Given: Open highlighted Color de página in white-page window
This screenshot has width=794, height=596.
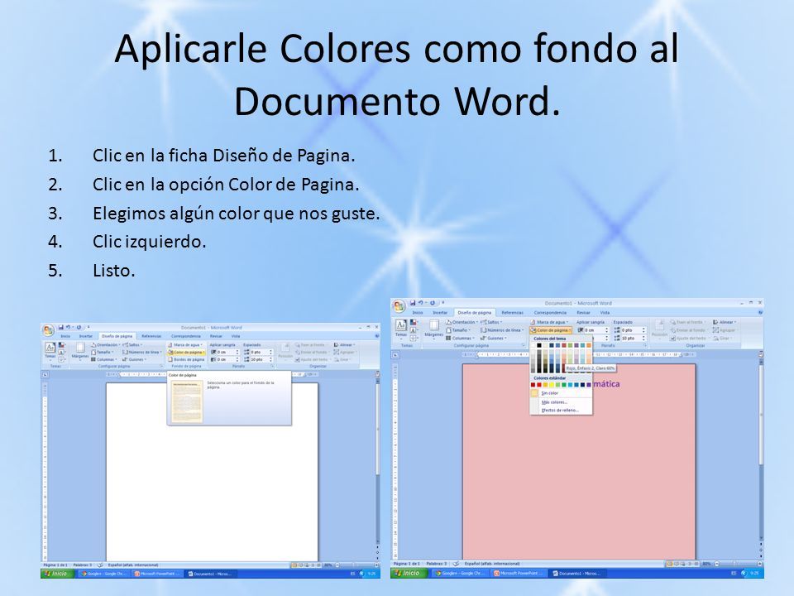Looking at the screenshot, I should tap(186, 352).
